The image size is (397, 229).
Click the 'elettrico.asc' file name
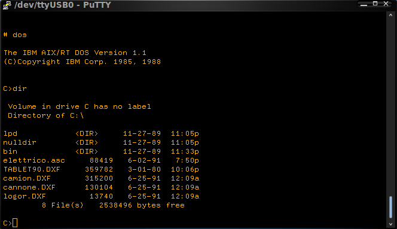tap(34, 160)
